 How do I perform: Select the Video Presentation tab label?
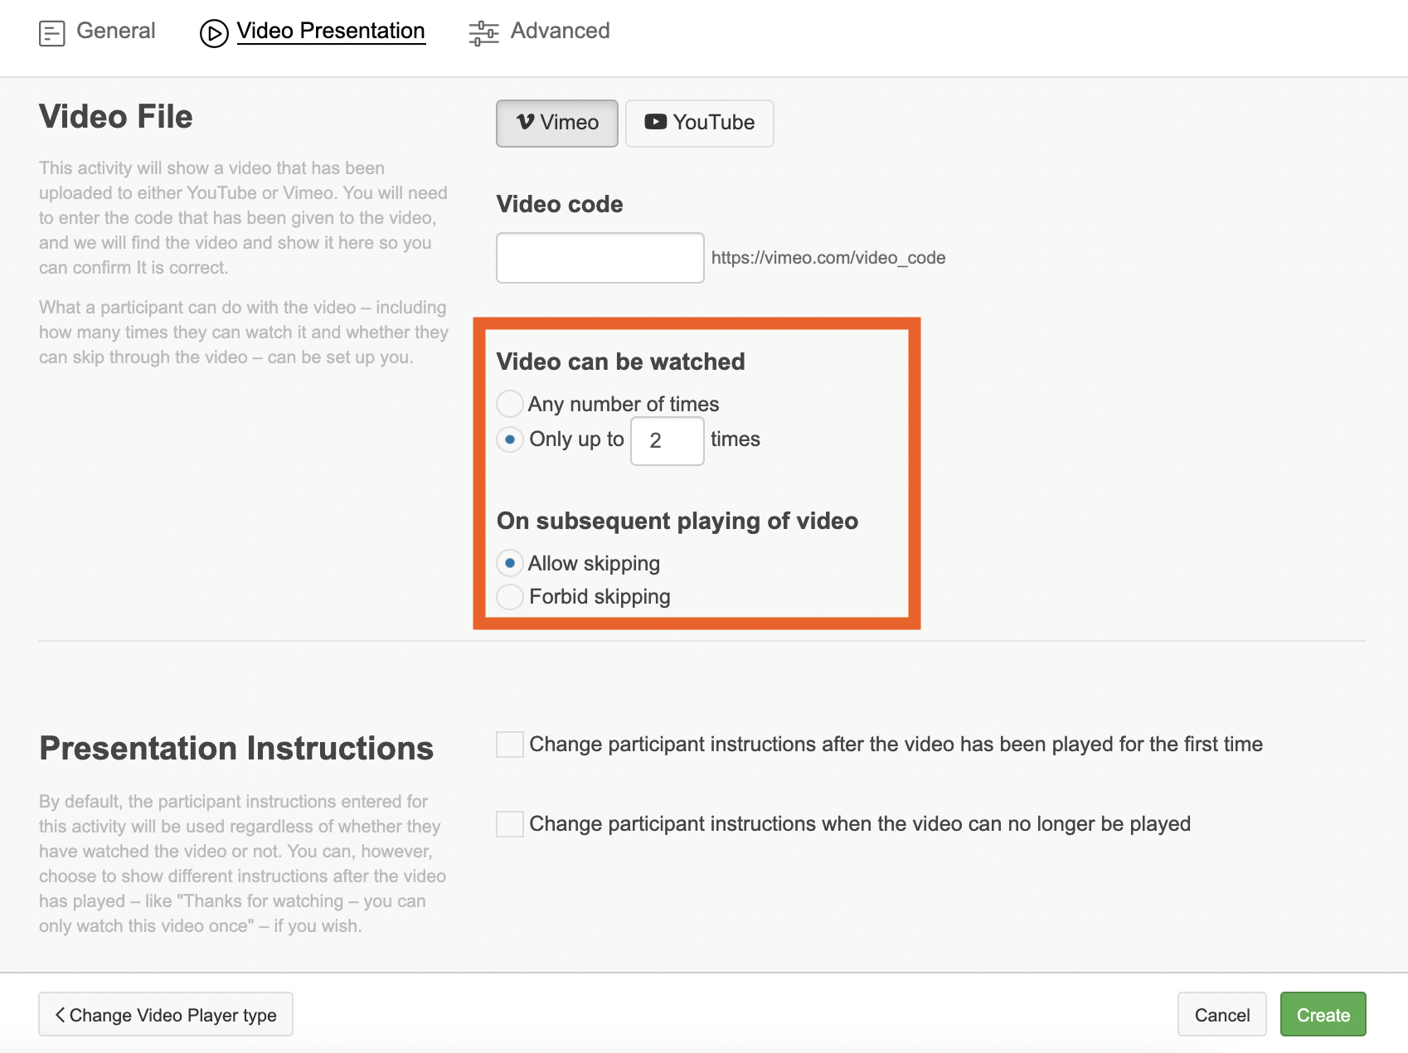click(x=330, y=31)
